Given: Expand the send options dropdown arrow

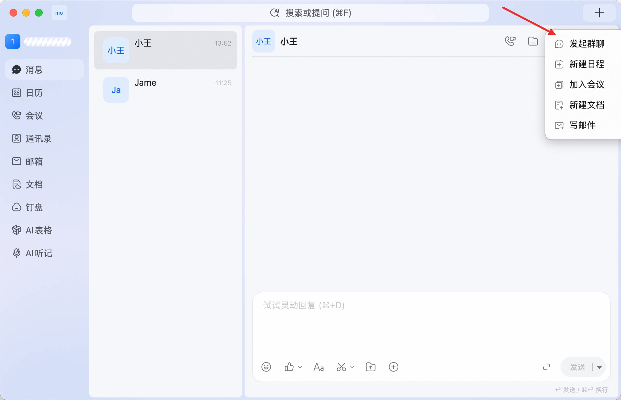Looking at the screenshot, I should pyautogui.click(x=599, y=367).
